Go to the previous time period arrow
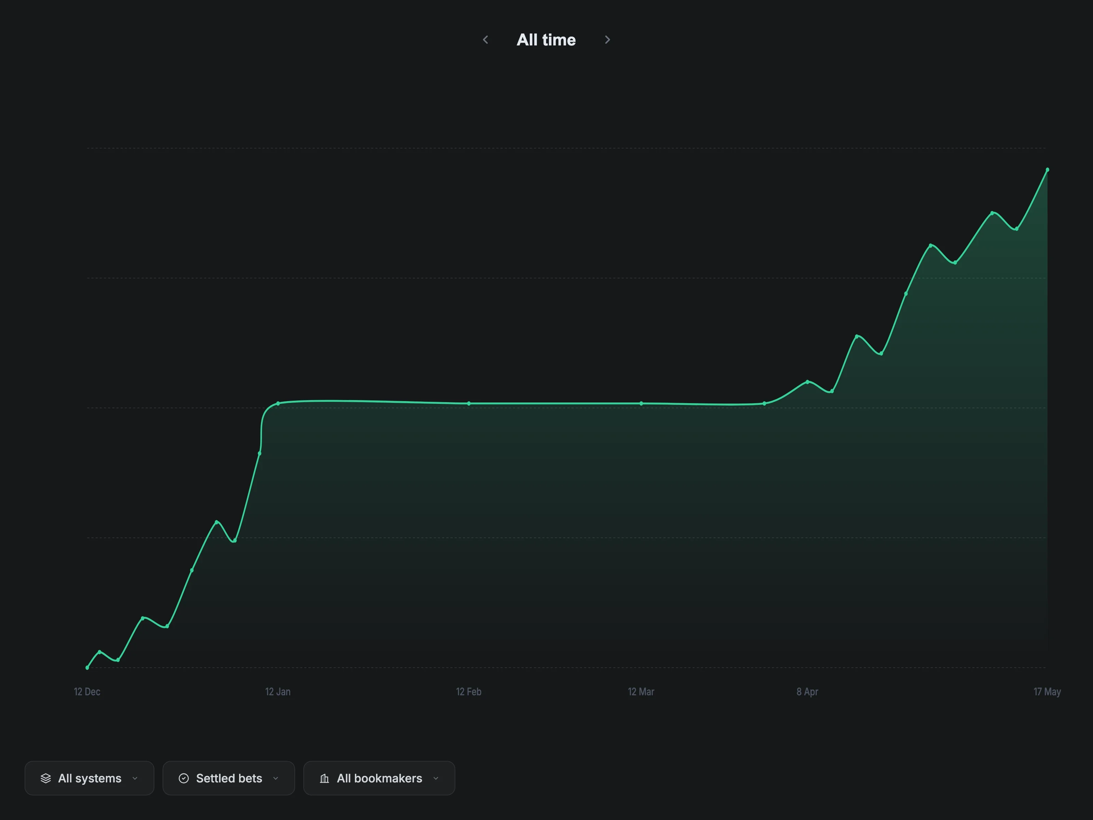Screen dimensions: 1093x820 (485, 40)
